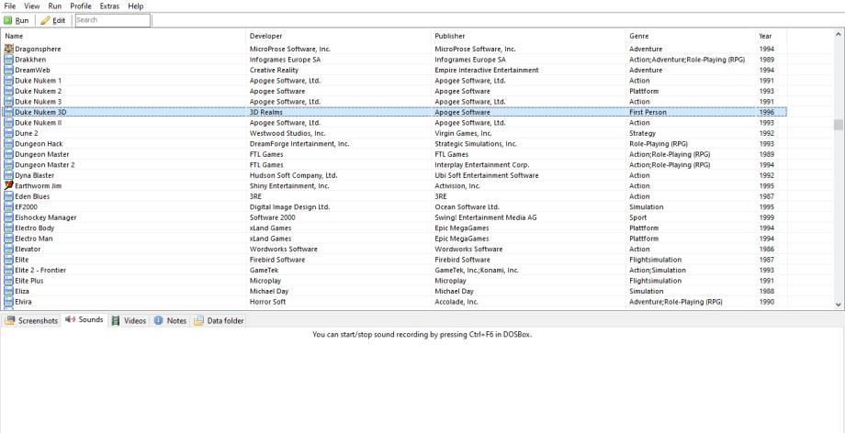
Task: Click the Eishockey Manager profile icon
Action: tap(8, 217)
